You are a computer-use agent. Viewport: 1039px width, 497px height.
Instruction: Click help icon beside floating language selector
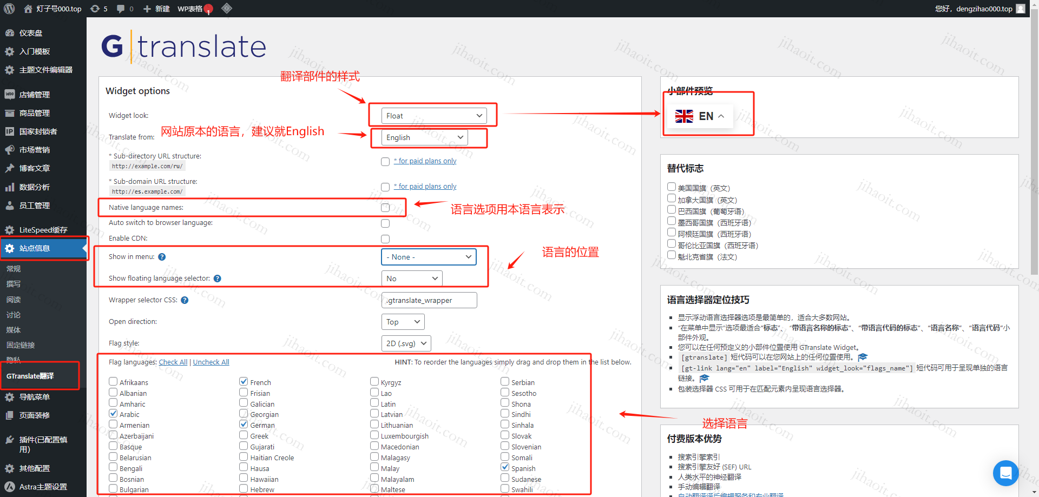click(218, 279)
